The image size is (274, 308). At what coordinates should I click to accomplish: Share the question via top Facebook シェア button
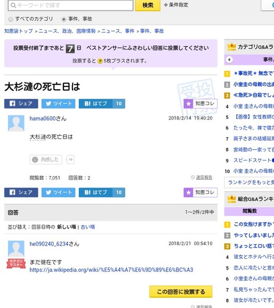[x=21, y=103]
